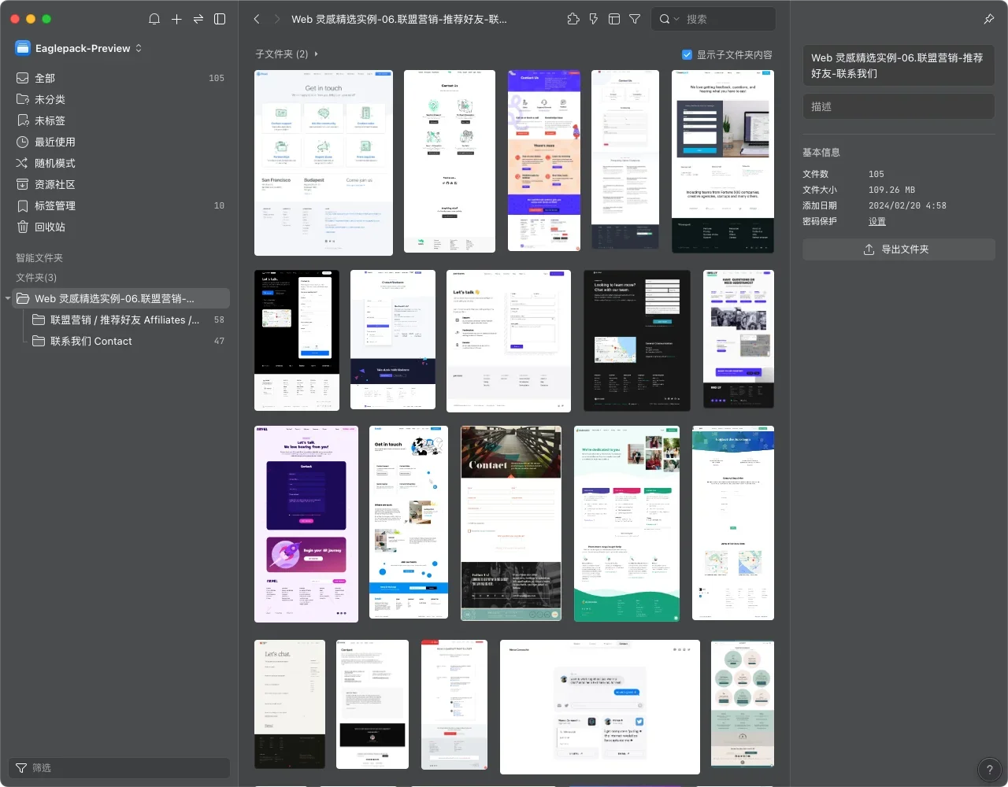
Task: Select 随机模式 in the sidebar
Action: coord(55,163)
